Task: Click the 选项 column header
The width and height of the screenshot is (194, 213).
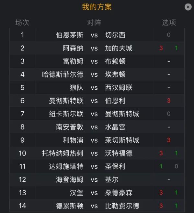Action: 169,22
